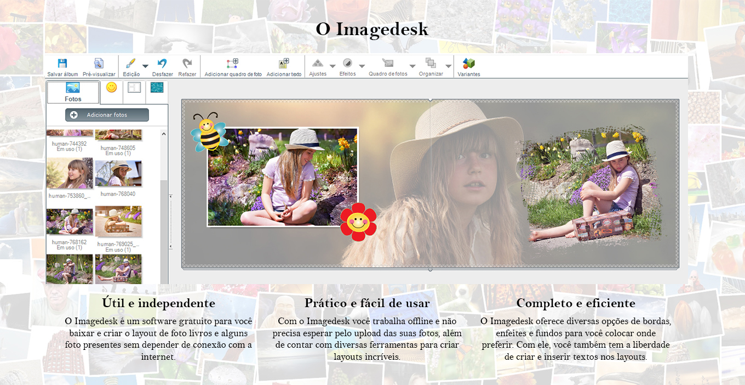
Task: Open the Quadro de fotos tool
Action: point(388,67)
